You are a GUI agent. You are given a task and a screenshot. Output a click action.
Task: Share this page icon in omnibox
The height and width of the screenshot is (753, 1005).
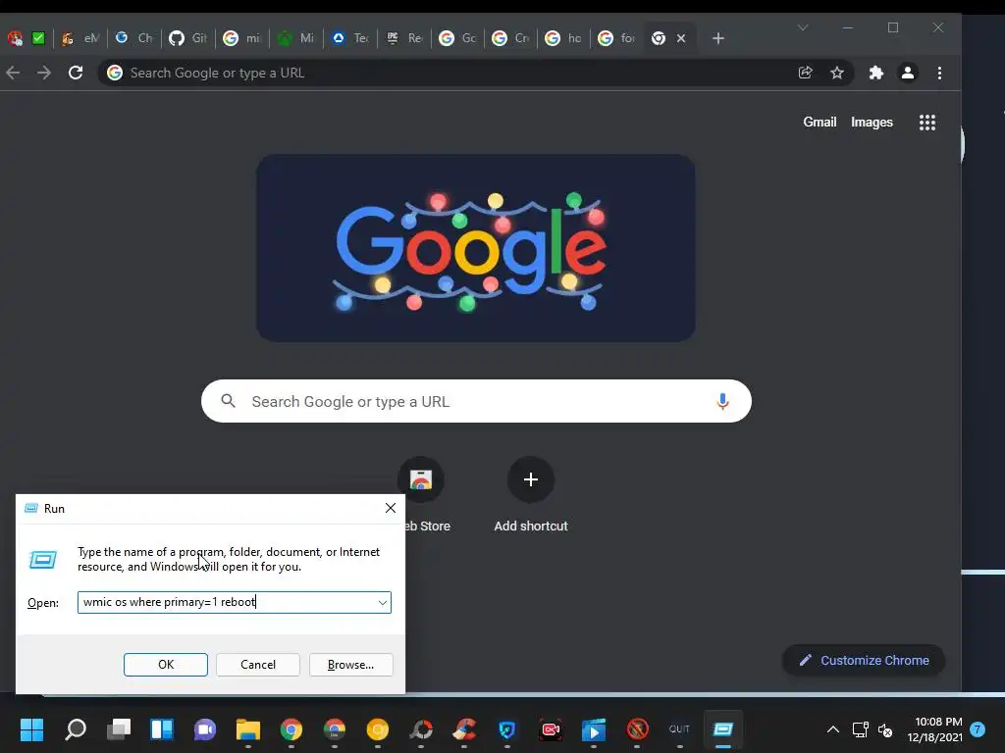pos(806,73)
